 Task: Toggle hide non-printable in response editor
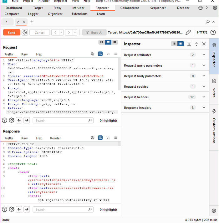(93, 138)
